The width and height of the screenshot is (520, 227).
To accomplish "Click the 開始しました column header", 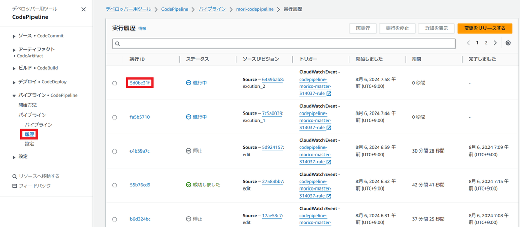I will [x=370, y=59].
